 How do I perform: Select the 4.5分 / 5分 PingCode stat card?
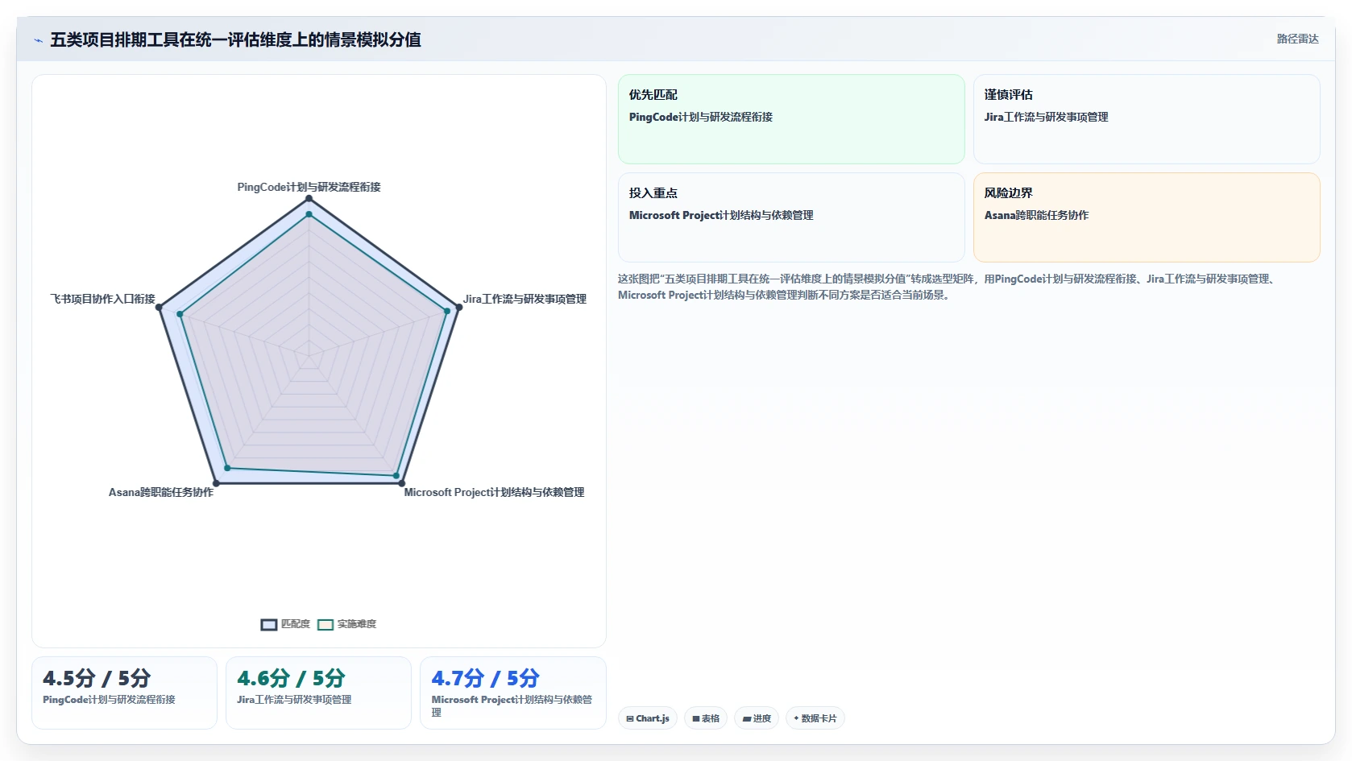pyautogui.click(x=124, y=693)
